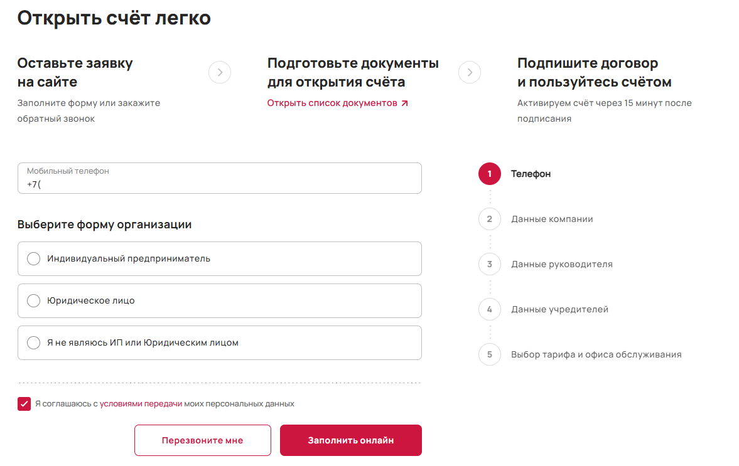Go to the «Данные компании» step label
Image resolution: width=739 pixels, height=466 pixels.
click(552, 219)
